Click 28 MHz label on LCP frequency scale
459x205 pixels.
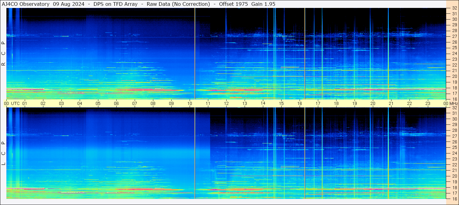[x=454, y=130]
